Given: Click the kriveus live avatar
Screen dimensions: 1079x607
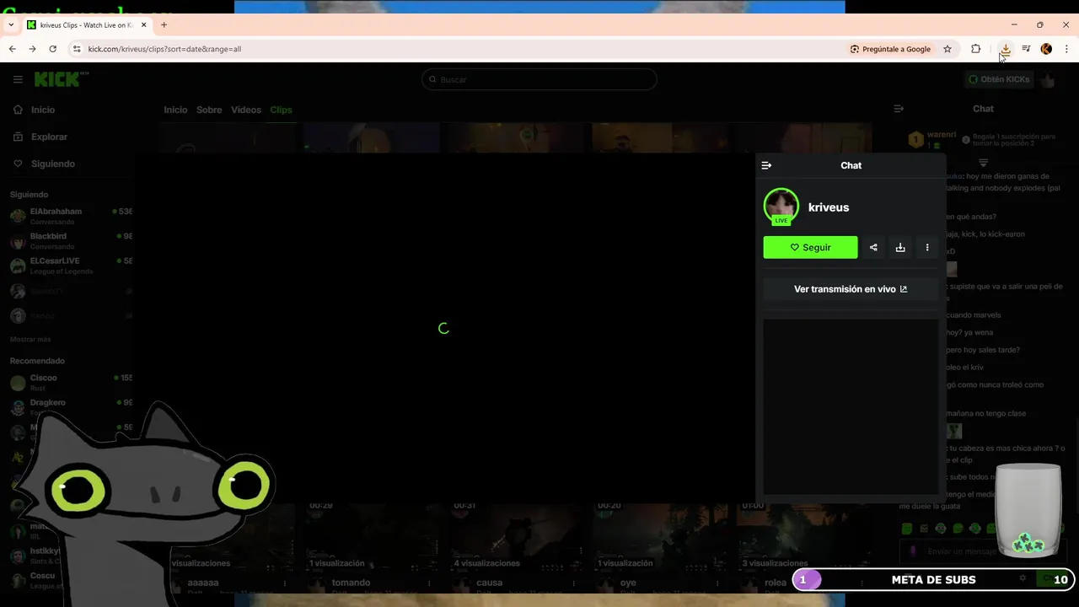Looking at the screenshot, I should pyautogui.click(x=781, y=207).
